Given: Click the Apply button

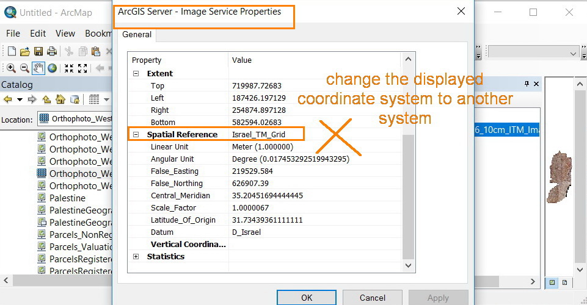Looking at the screenshot, I should [x=438, y=298].
